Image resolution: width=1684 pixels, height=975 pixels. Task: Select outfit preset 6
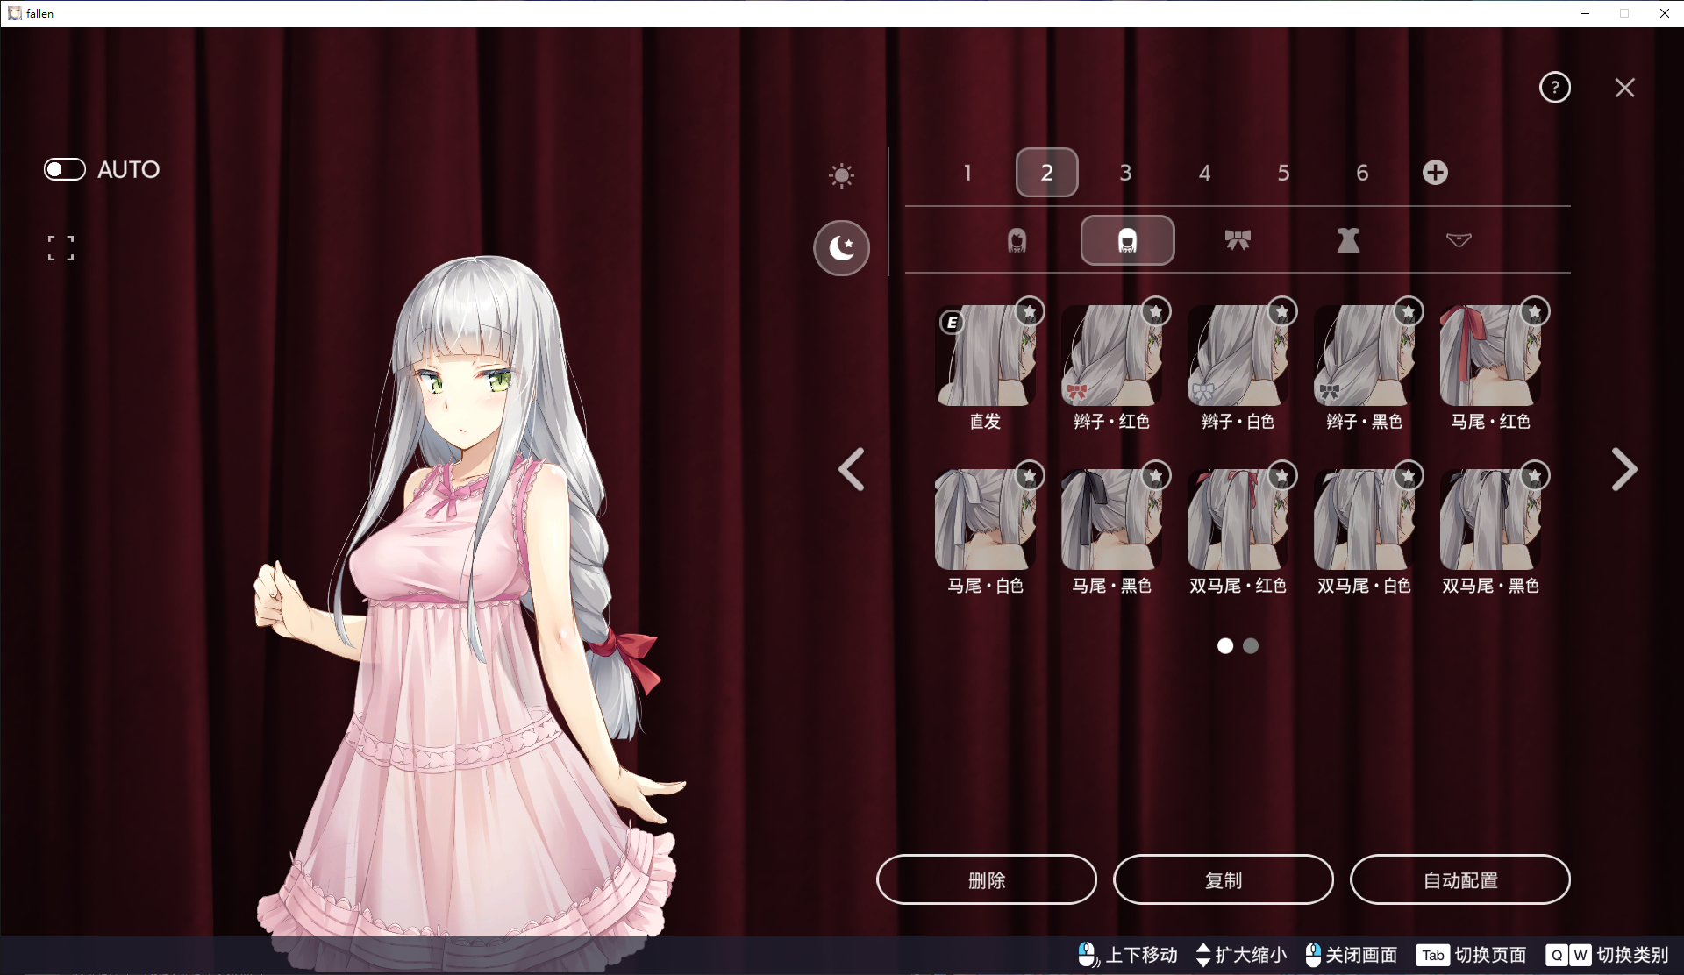[1362, 173]
